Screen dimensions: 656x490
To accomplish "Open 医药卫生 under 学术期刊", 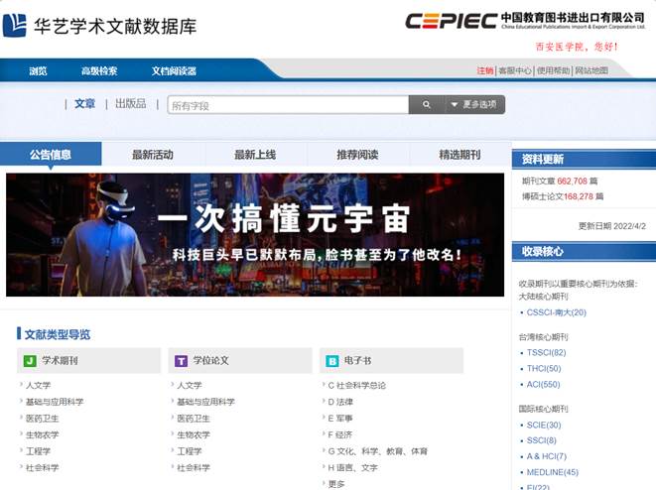I will [x=43, y=419].
